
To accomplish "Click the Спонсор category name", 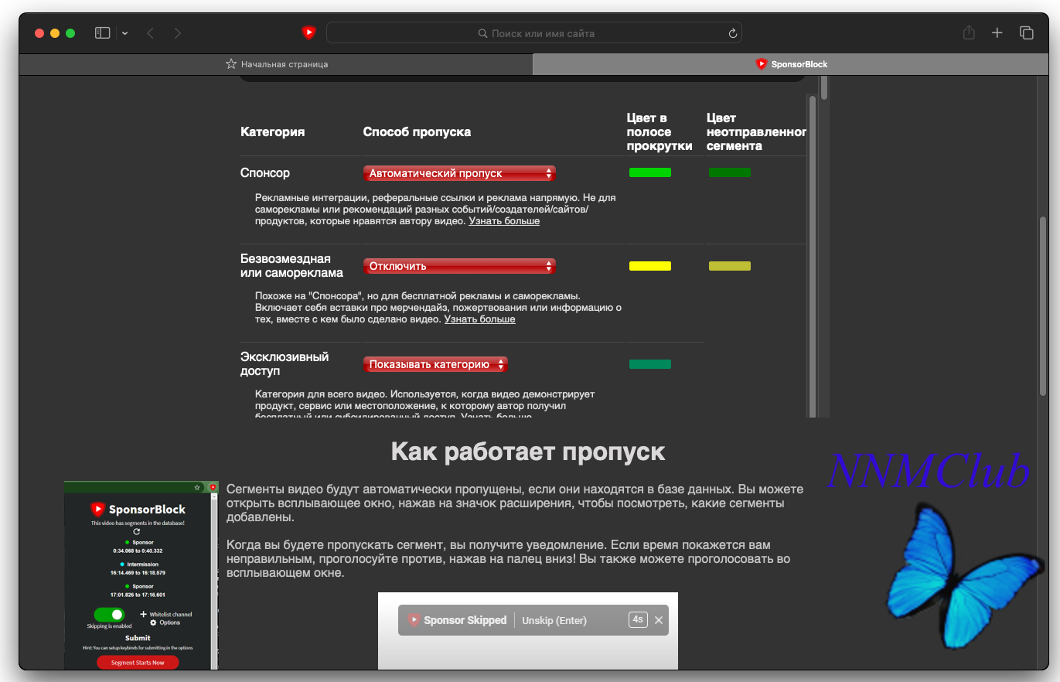I will 265,173.
